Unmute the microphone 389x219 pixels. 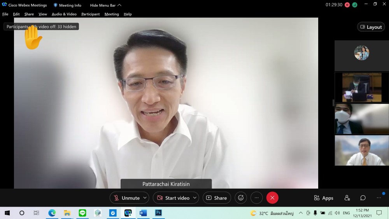[x=126, y=198]
